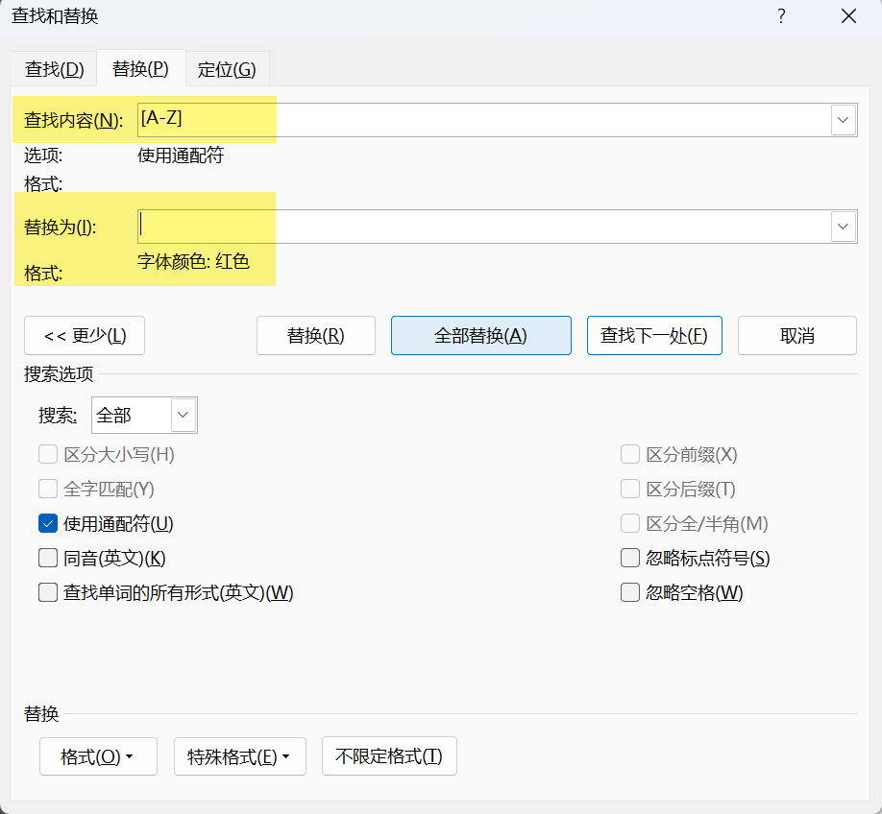This screenshot has height=814, width=882.
Task: Enable 忽略空格(W) checkbox
Action: (x=630, y=592)
